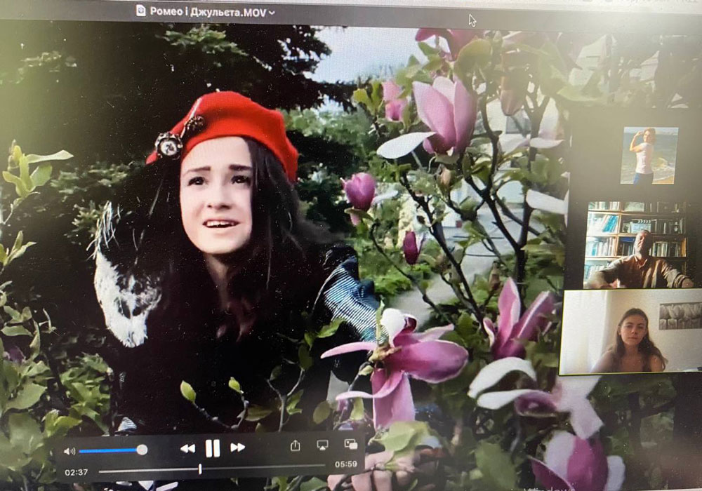Expand the title chevron next to Ромео і Джульєта.MOV
The height and width of the screenshot is (491, 702).
coord(272,13)
